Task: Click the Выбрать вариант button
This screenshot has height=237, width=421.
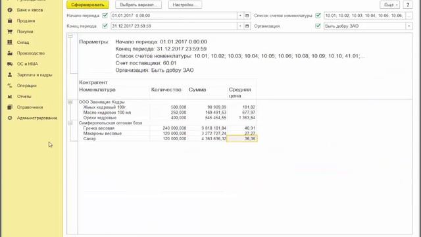Action: click(x=139, y=5)
